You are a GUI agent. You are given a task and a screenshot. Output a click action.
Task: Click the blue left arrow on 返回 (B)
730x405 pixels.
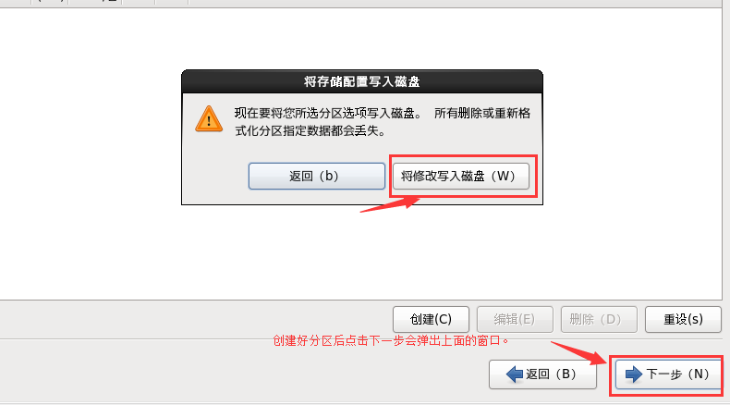(515, 374)
